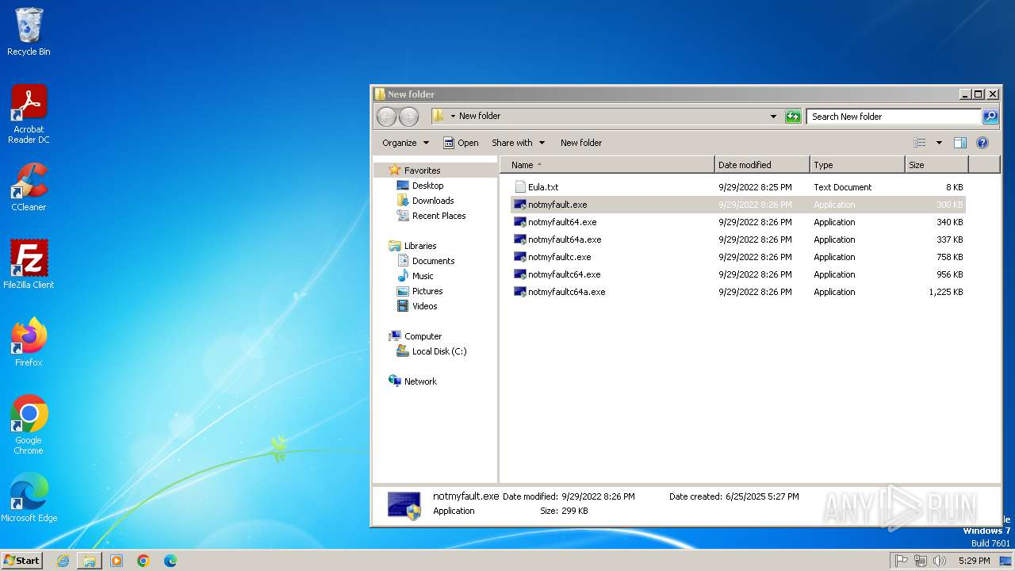Open FileZilla Client desktop icon
The height and width of the screenshot is (571, 1015).
(x=29, y=265)
